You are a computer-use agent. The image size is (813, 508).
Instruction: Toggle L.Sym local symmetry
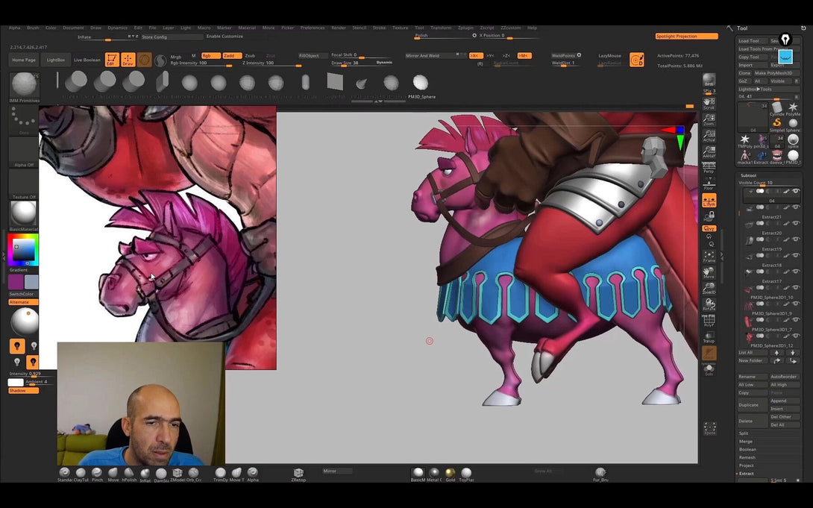[x=709, y=201]
